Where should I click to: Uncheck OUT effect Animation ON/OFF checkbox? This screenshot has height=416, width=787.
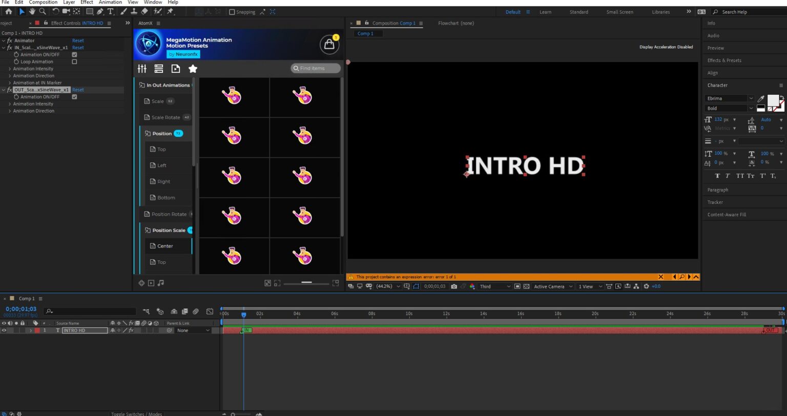(74, 97)
